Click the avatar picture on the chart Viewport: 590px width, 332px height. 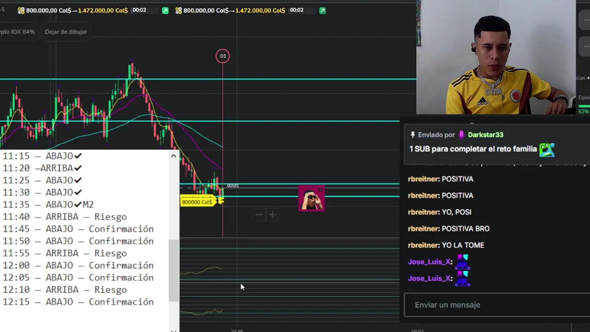(312, 198)
